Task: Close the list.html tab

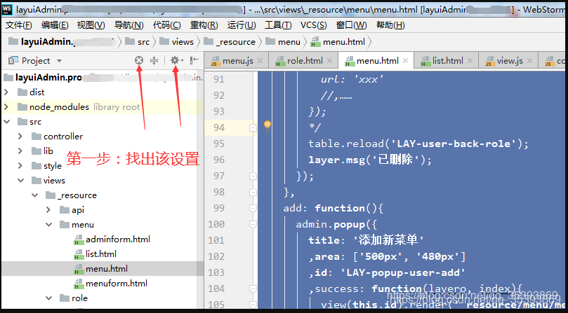Action: [x=470, y=61]
